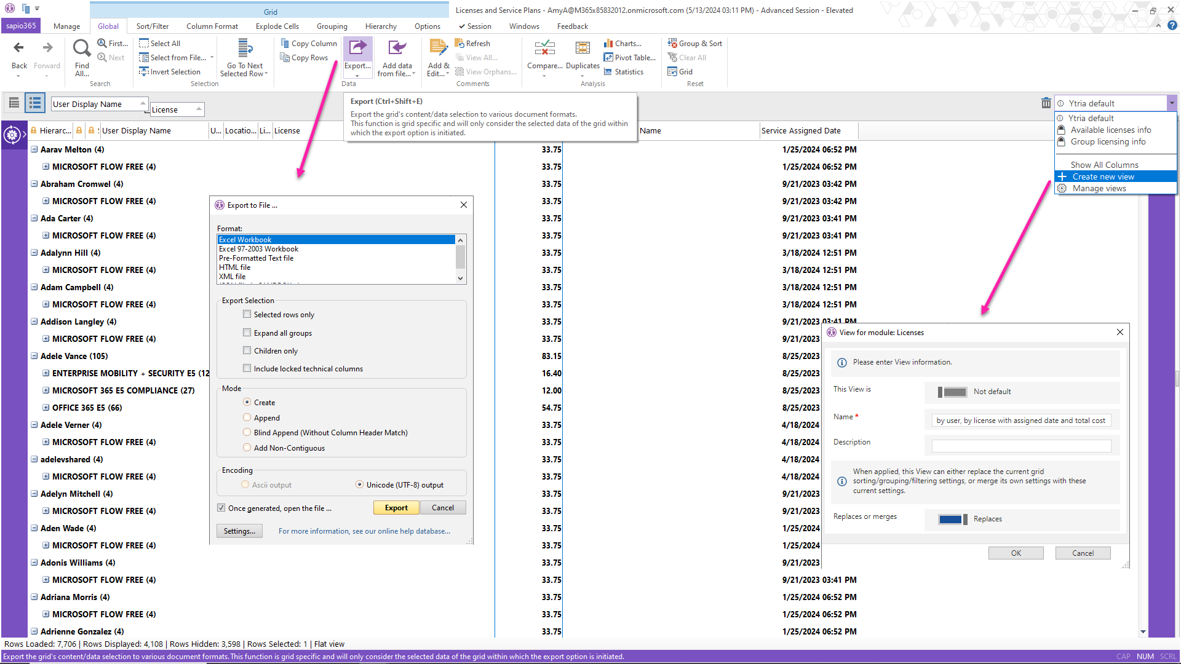Choose Manage views menu entry
The height and width of the screenshot is (664, 1181).
(x=1116, y=188)
